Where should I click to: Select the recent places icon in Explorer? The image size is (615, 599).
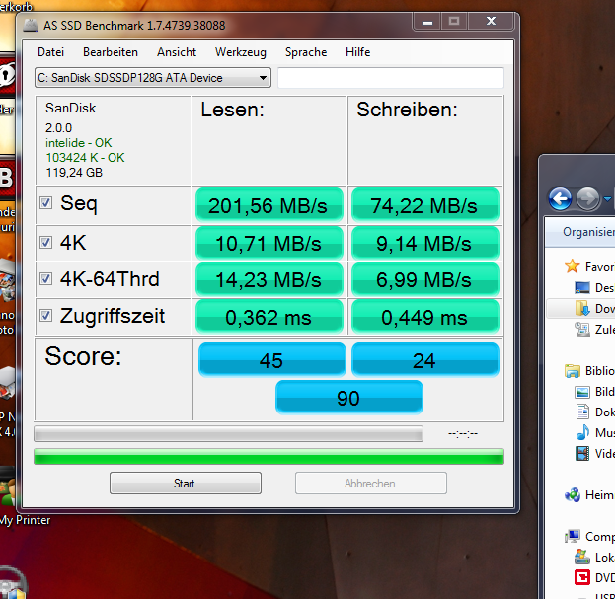(x=582, y=329)
